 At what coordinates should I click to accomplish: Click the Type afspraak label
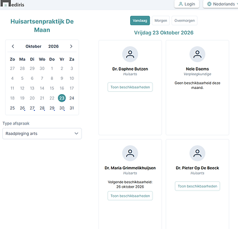pos(16,123)
